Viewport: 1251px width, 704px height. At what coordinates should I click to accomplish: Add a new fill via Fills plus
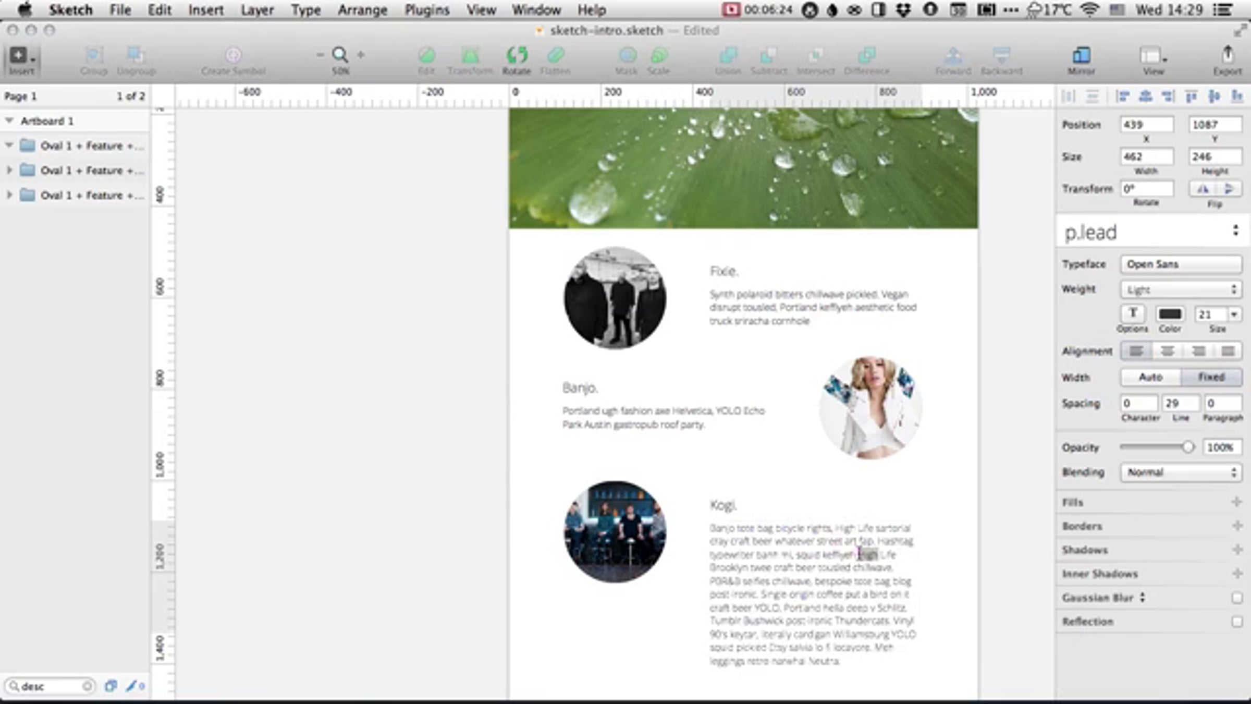(1236, 502)
